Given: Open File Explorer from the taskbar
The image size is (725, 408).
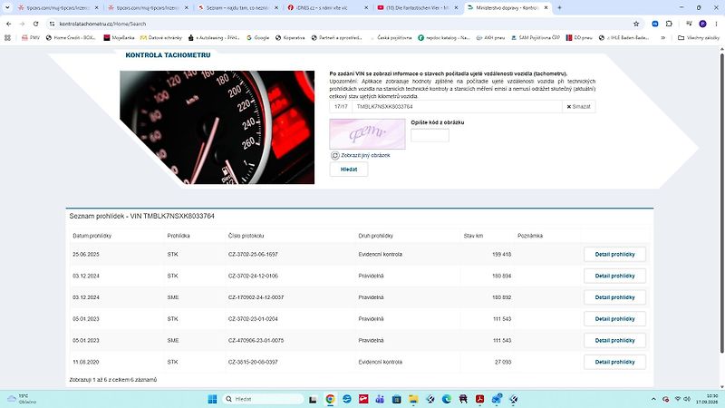Looking at the screenshot, I should tap(413, 399).
